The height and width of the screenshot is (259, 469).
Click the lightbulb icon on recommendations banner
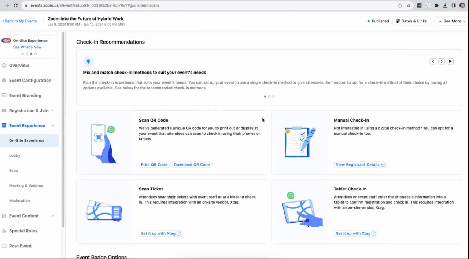click(x=88, y=61)
